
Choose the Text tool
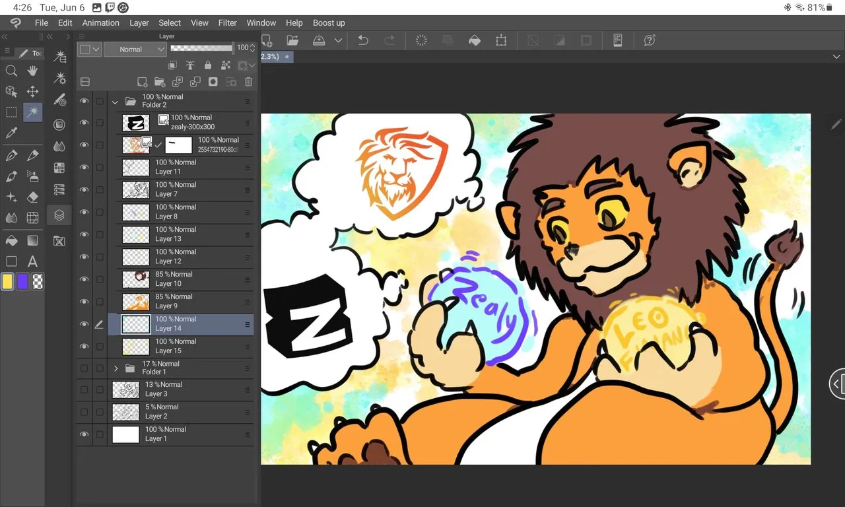tap(32, 261)
